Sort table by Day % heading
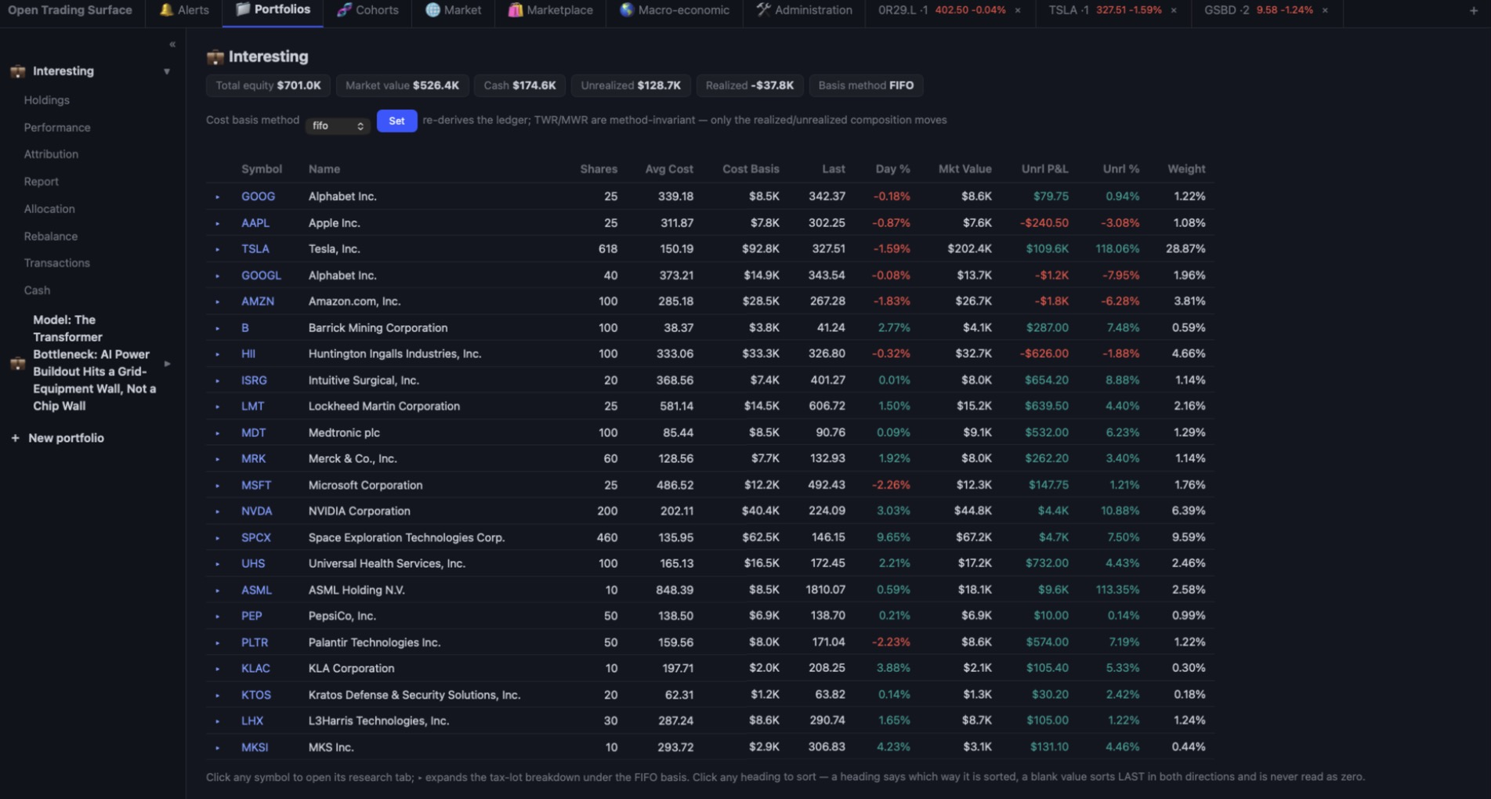 coord(892,169)
